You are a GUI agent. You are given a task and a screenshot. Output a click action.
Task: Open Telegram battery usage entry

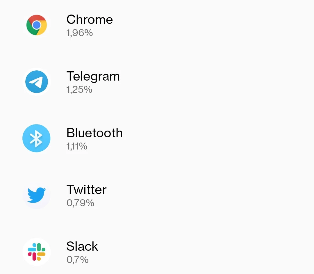pos(157,82)
